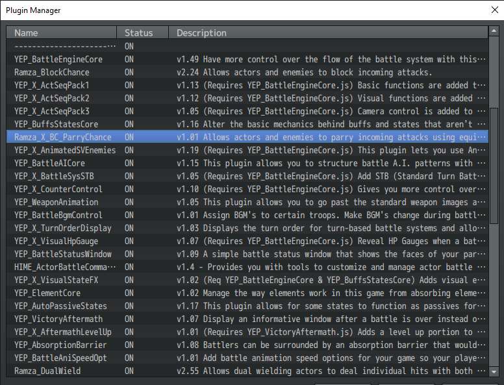Click ON status of YEP_BattleAICore
Image resolution: width=504 pixels, height=385 pixels.
point(129,163)
